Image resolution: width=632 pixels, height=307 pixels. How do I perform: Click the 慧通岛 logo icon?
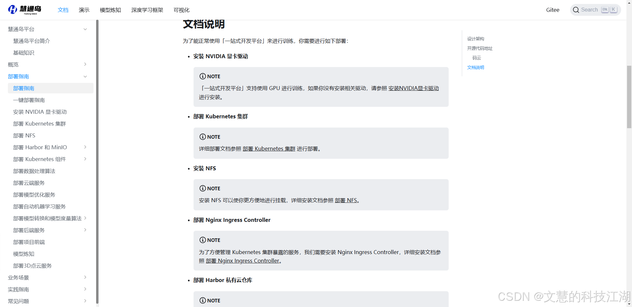(x=13, y=10)
